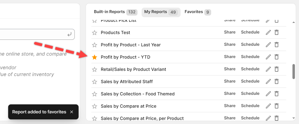Switch to the Built-in Reports tab
Viewport: 299px width, 124px height.
pos(115,12)
